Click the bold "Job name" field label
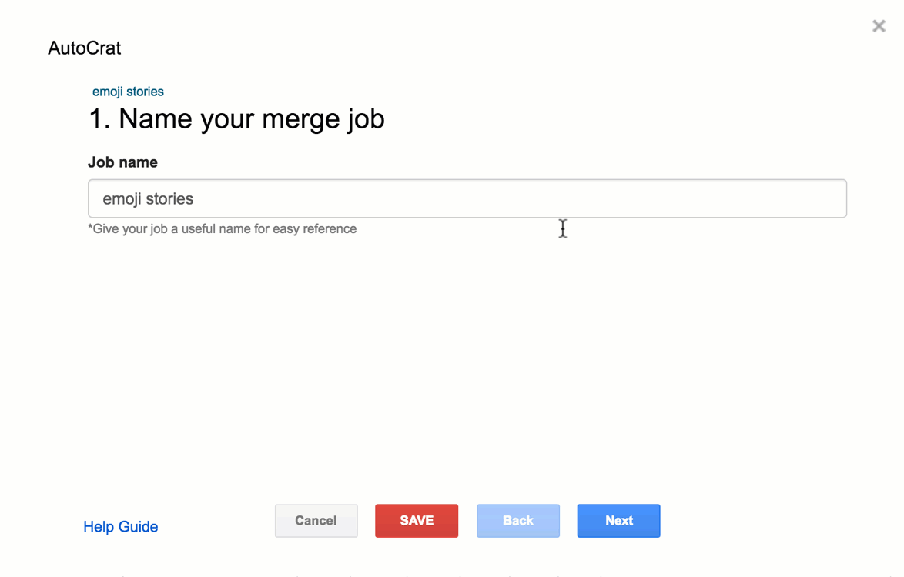The image size is (904, 577). click(122, 162)
